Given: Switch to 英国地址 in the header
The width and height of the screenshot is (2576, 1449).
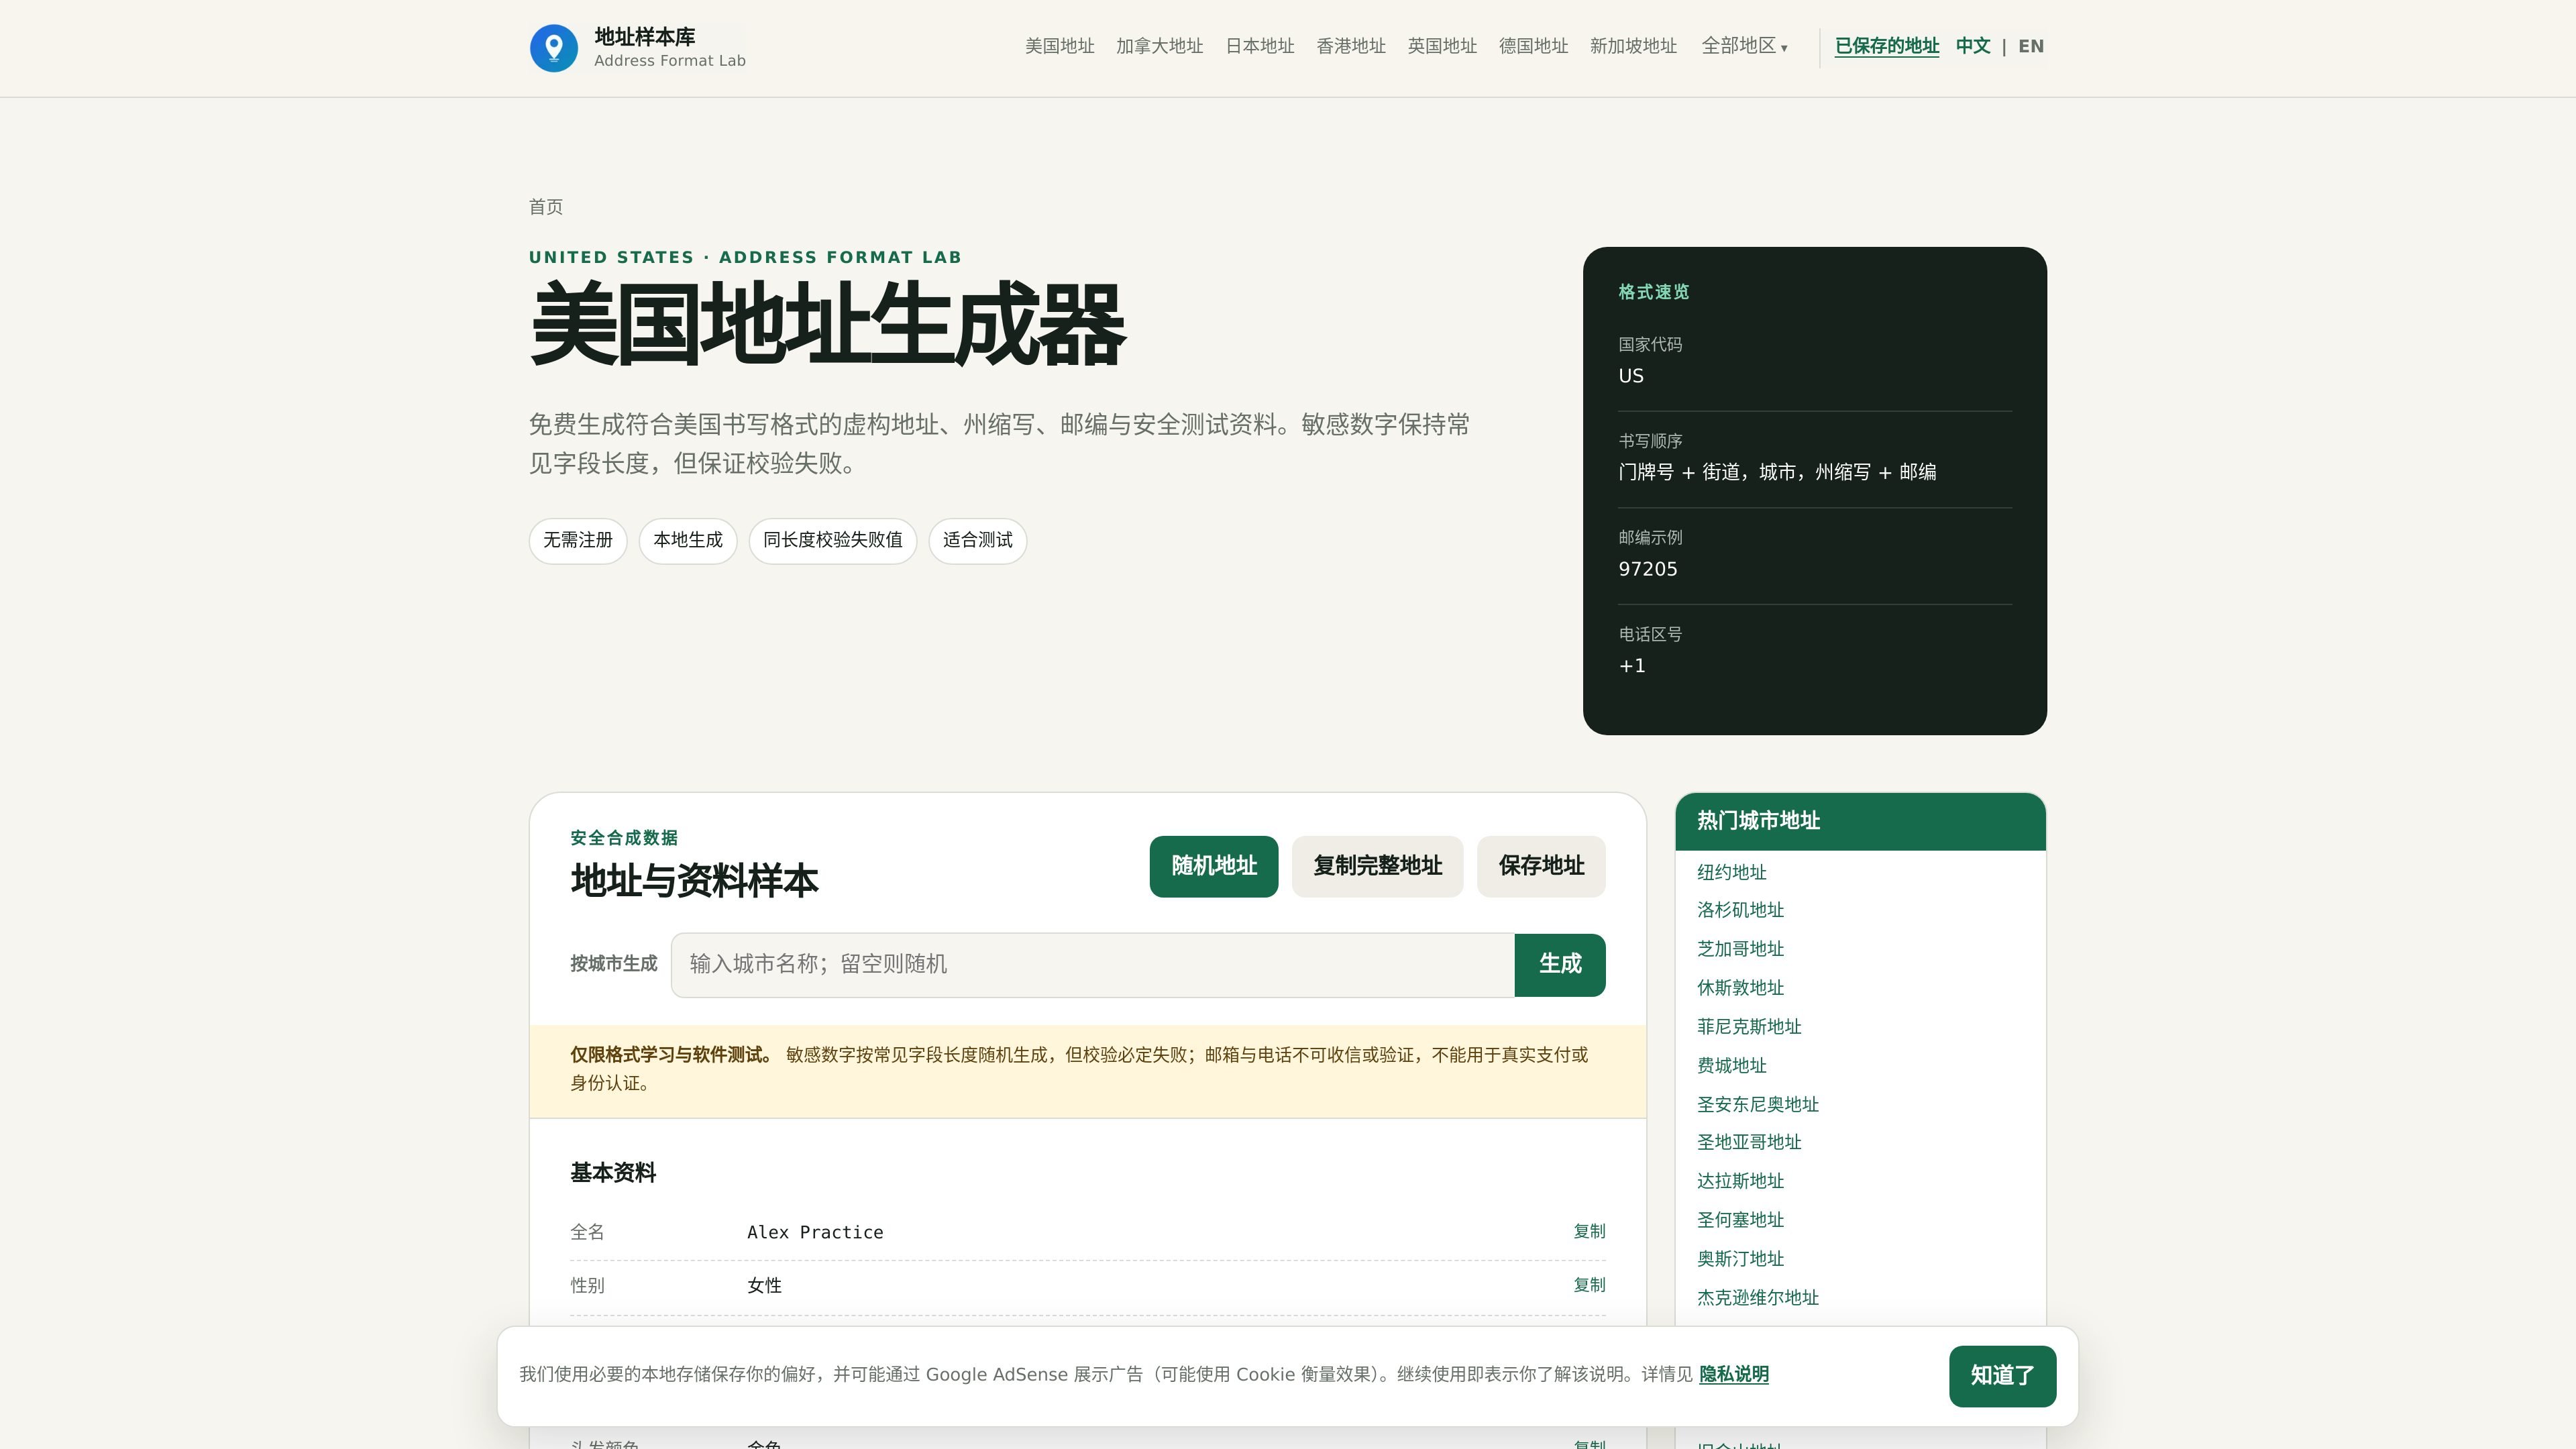Looking at the screenshot, I should click(1441, 46).
